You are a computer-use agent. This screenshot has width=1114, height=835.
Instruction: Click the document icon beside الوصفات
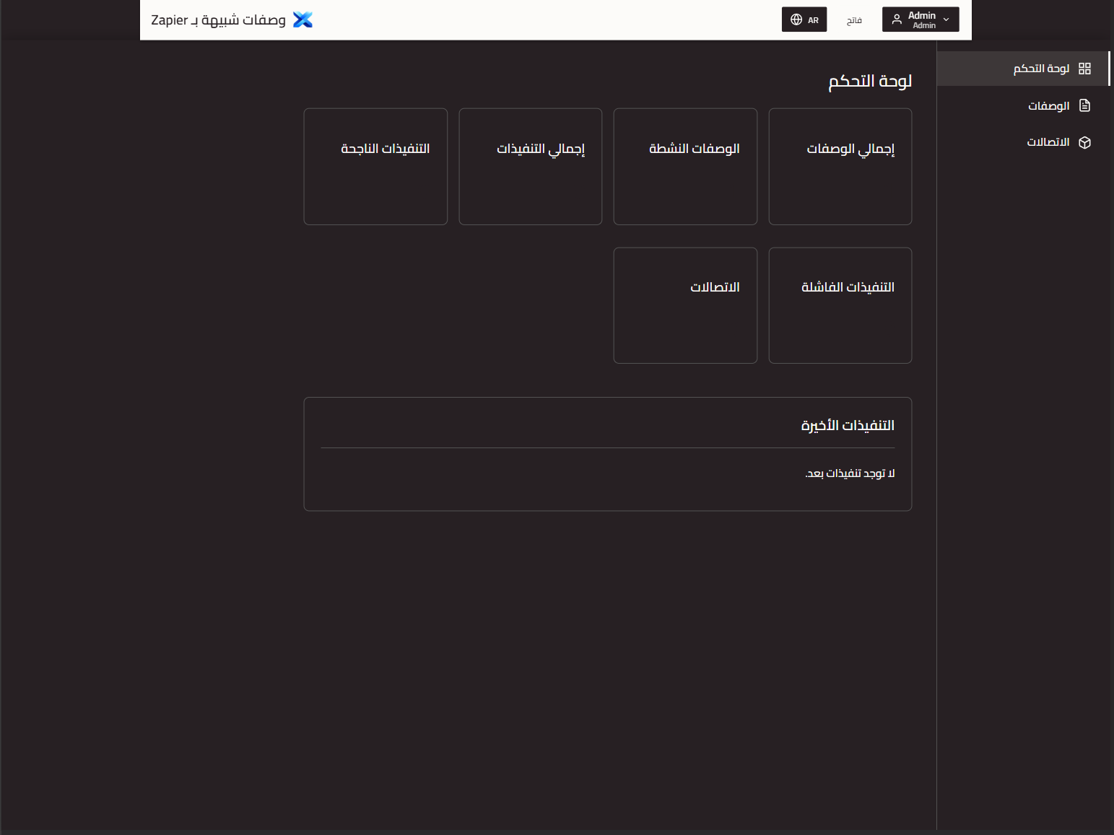pyautogui.click(x=1086, y=105)
